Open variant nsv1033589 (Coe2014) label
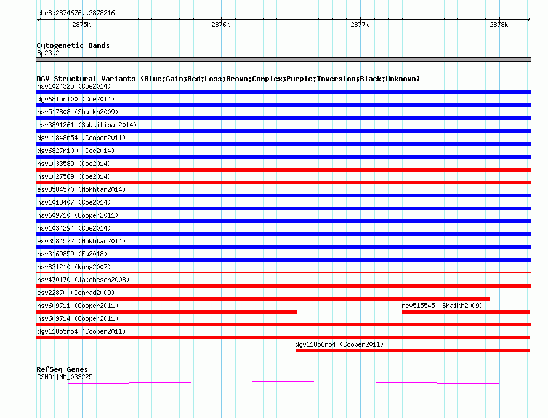Viewport: 548px width, 418px height. (x=74, y=164)
